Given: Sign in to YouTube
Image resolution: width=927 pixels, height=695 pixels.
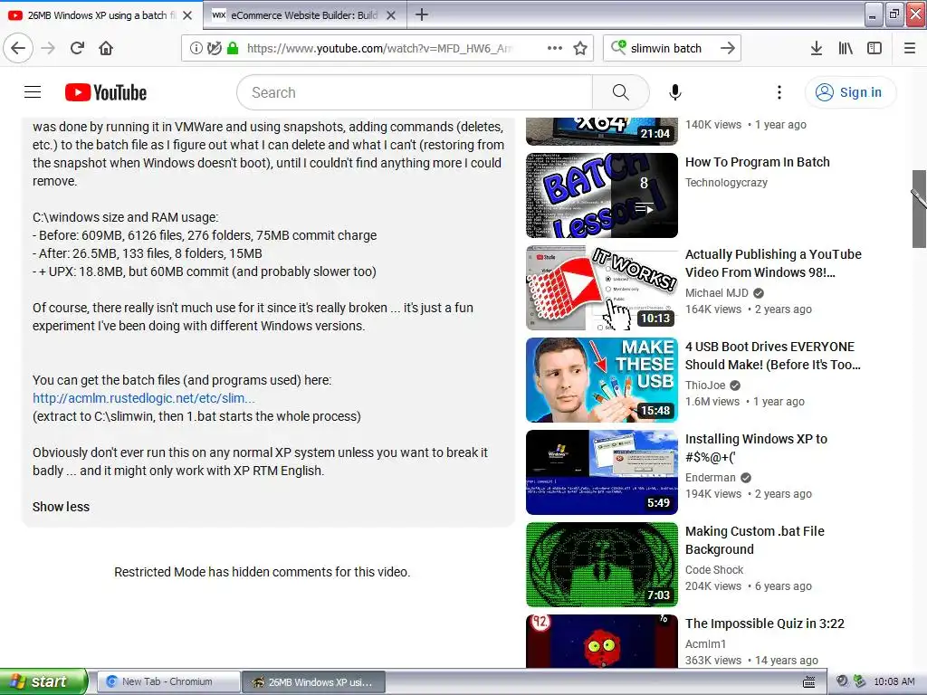Looking at the screenshot, I should coord(851,92).
